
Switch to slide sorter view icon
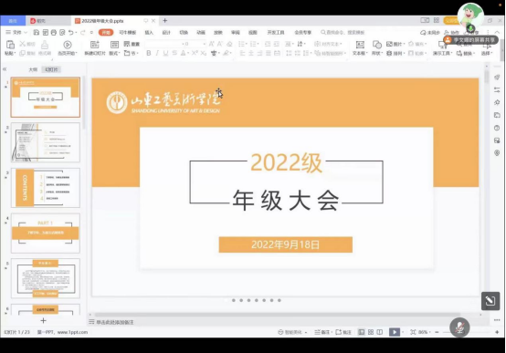pyautogui.click(x=371, y=332)
